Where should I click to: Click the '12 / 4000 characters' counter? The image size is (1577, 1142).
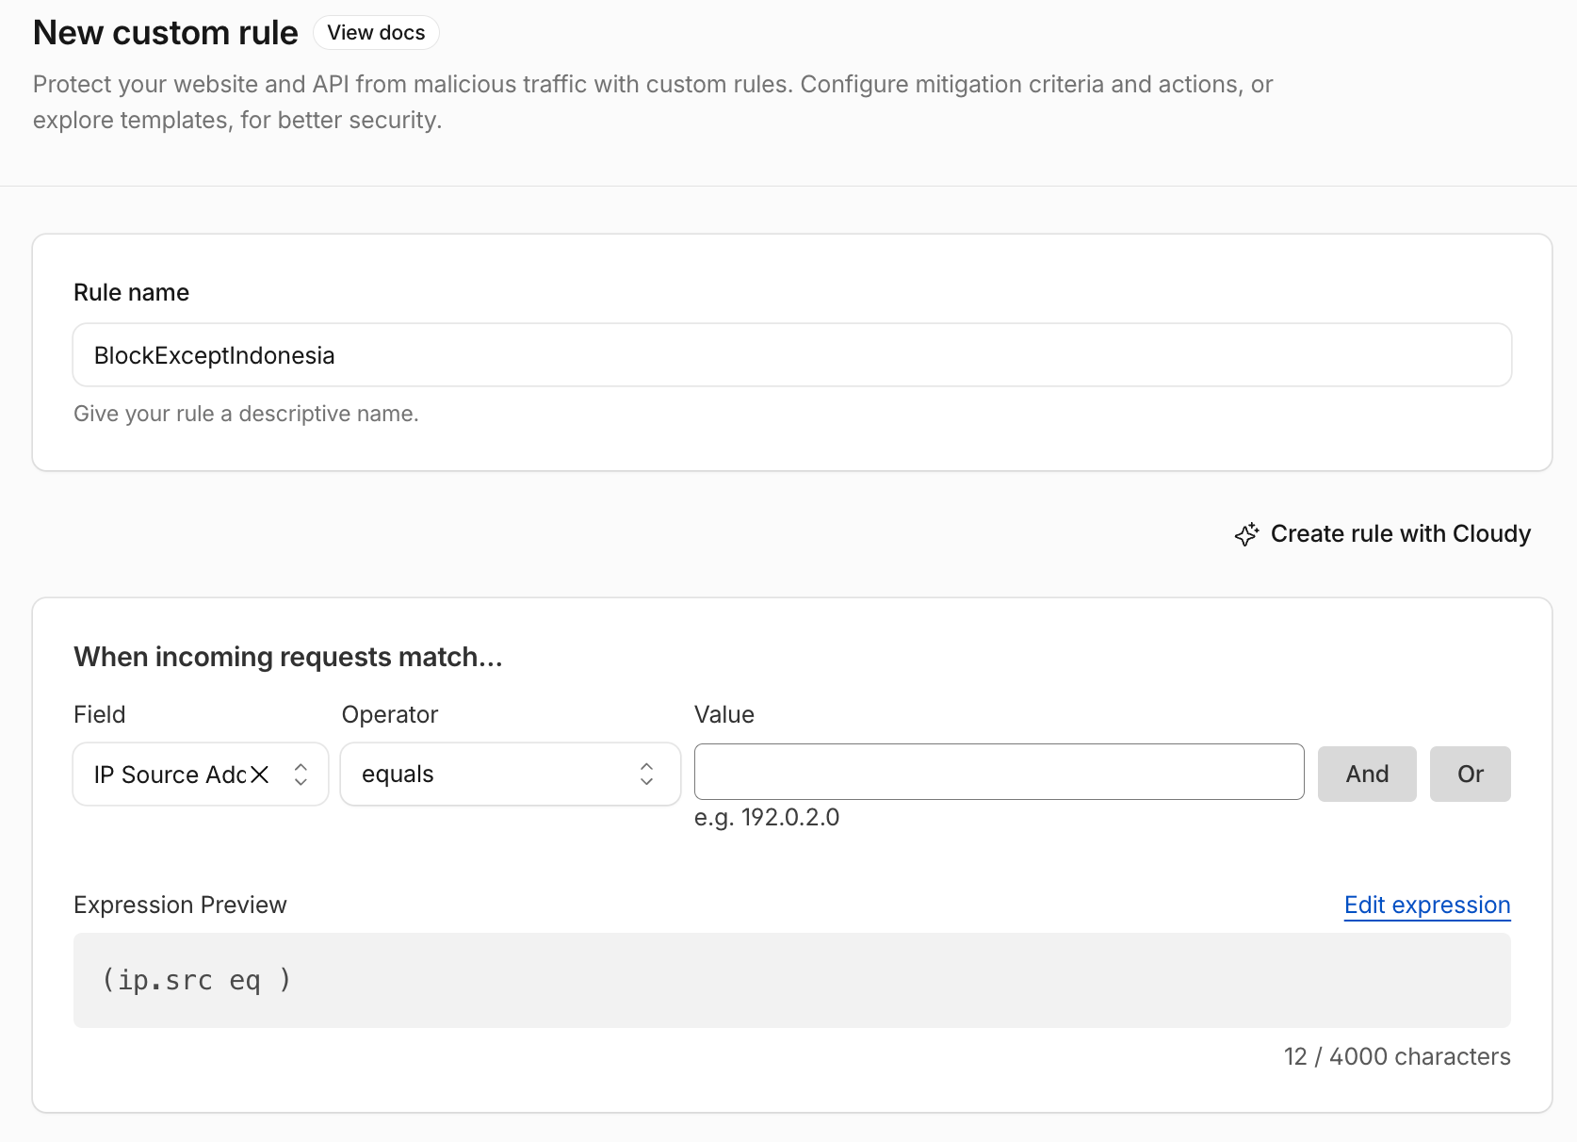pyautogui.click(x=1397, y=1056)
